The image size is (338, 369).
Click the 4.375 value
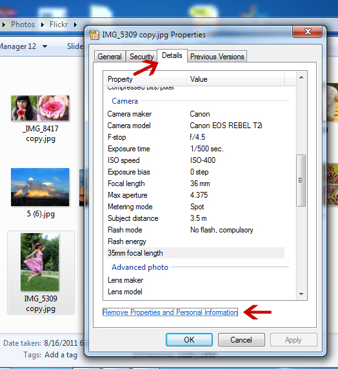click(199, 195)
